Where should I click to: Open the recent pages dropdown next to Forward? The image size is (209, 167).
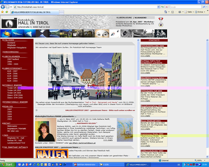11,7
